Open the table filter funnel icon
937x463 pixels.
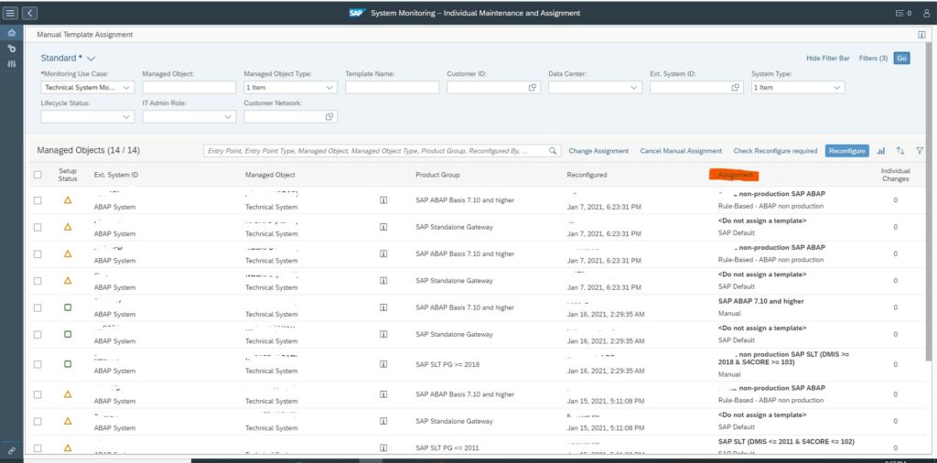(x=920, y=151)
